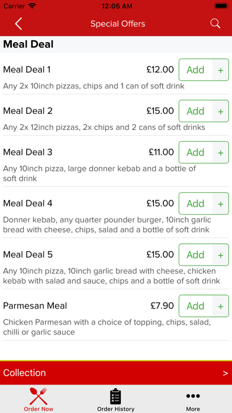232x413 pixels.
Task: Tap the plus icon for Meal Deal 2
Action: (x=220, y=111)
